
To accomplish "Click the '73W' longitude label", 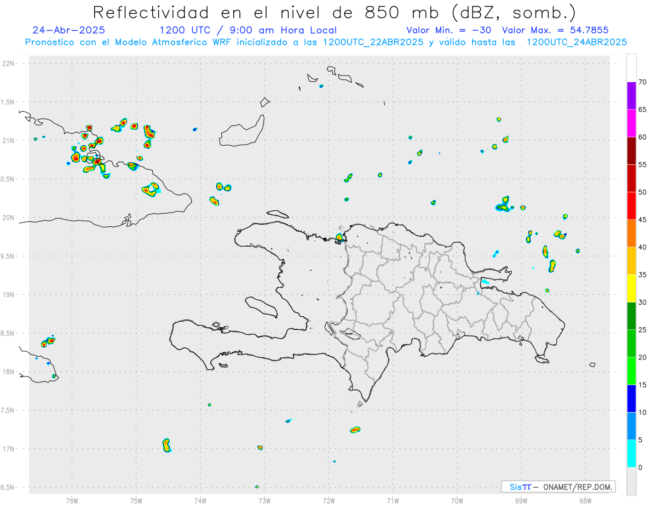I will coord(264,500).
